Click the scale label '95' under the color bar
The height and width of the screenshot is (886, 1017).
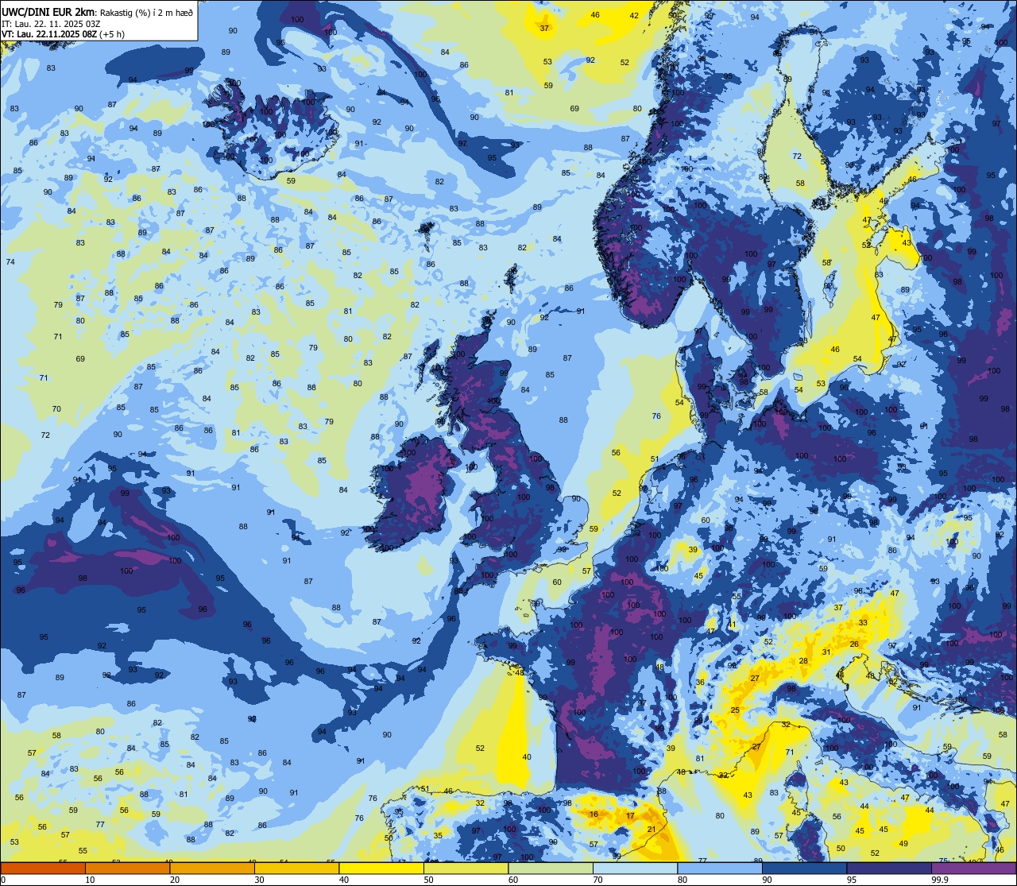click(x=853, y=880)
